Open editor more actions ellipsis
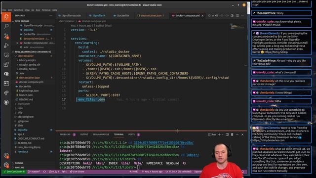 [242, 15]
